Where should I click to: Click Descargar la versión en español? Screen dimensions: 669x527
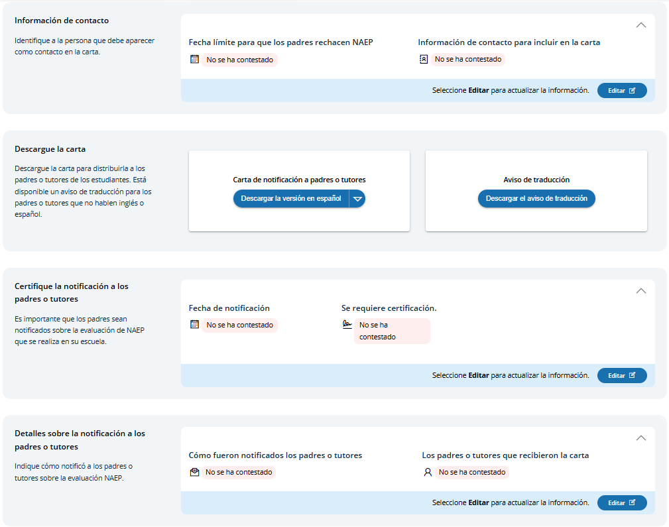(291, 199)
